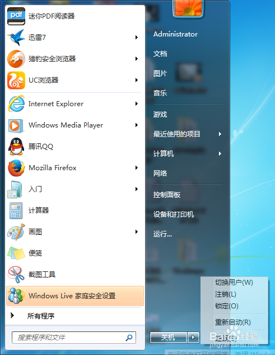Open the 运行... run dialog
The height and width of the screenshot is (355, 275).
[162, 234]
